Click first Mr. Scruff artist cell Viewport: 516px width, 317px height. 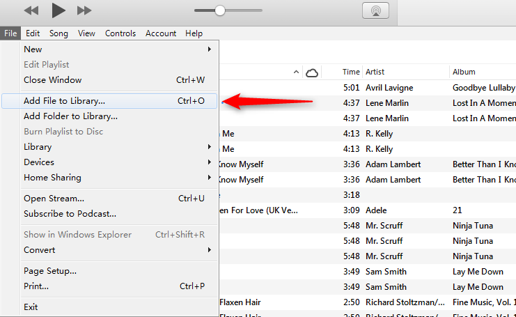[384, 226]
